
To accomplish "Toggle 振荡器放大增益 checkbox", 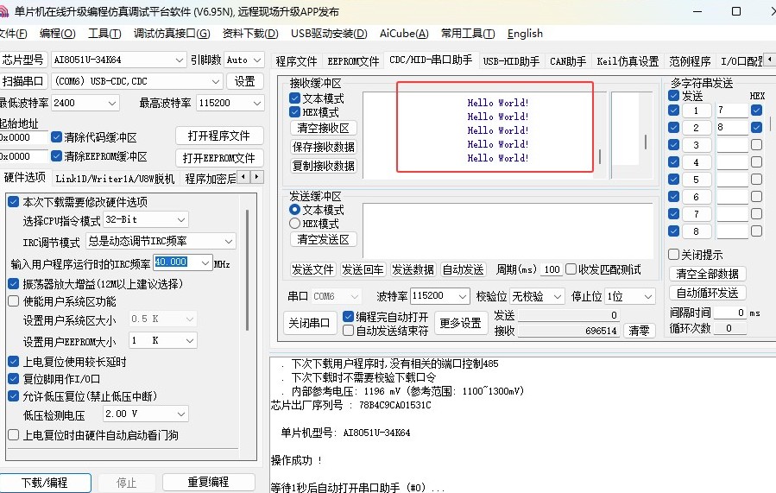I will click(x=14, y=283).
